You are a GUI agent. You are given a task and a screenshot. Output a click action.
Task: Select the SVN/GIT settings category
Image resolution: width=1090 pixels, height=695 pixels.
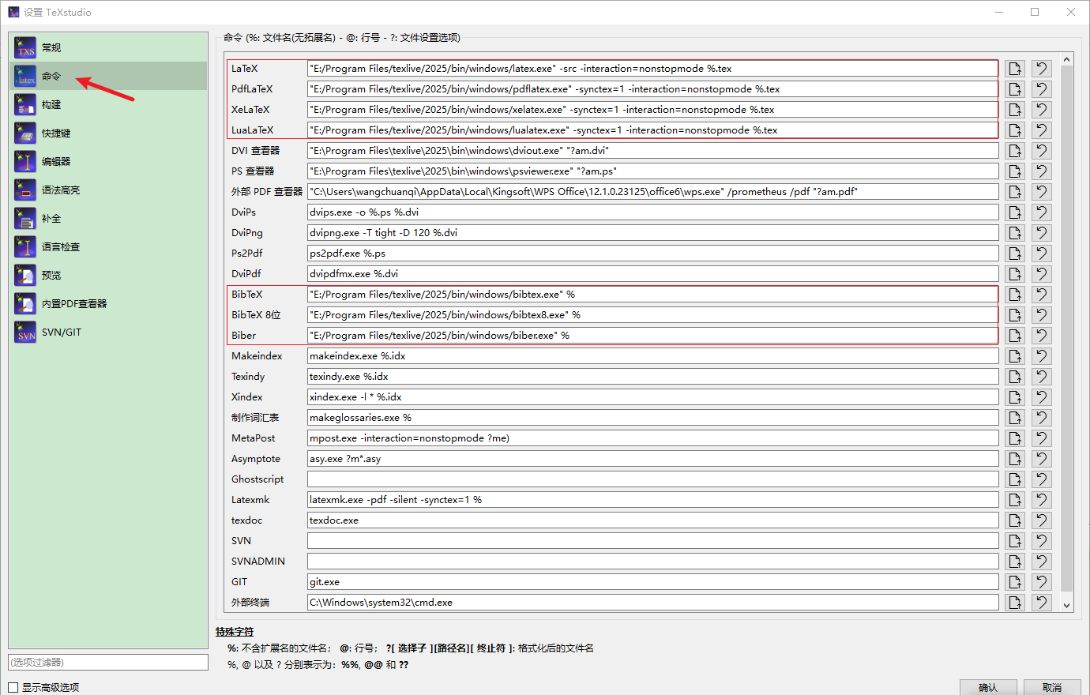(x=108, y=332)
